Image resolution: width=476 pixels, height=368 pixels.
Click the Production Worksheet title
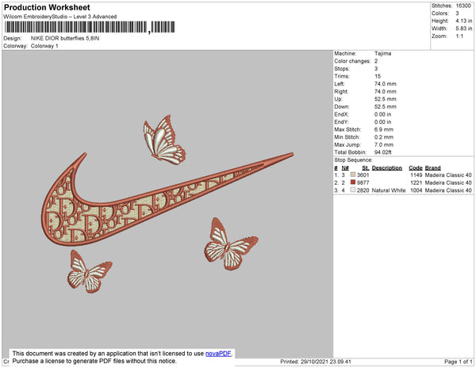pyautogui.click(x=47, y=7)
